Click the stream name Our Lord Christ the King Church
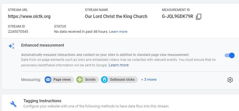The image size is (239, 111). (x=116, y=17)
